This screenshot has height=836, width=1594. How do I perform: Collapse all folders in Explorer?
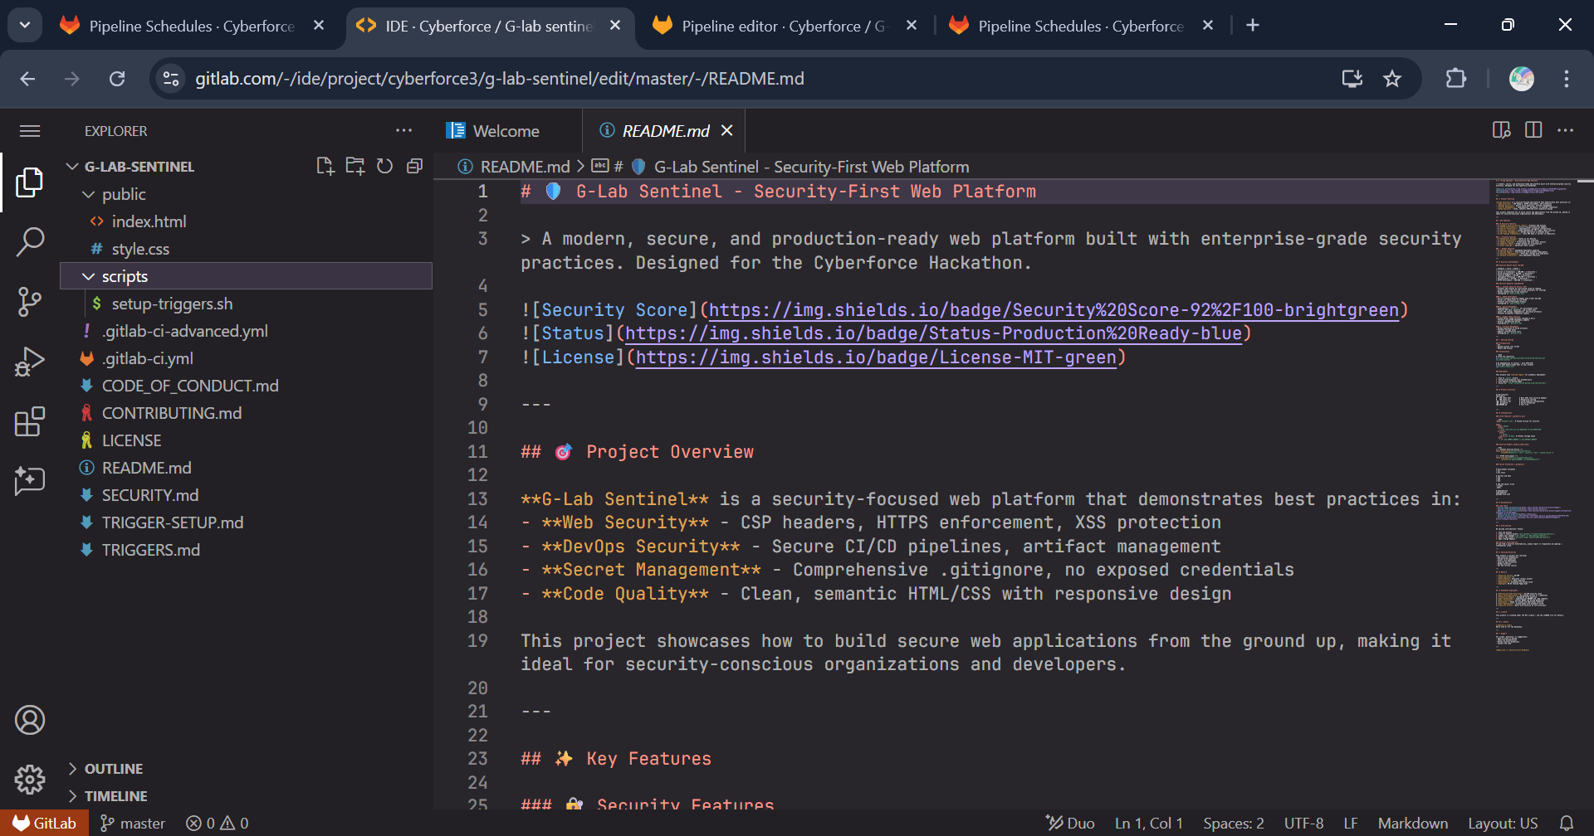click(x=415, y=167)
